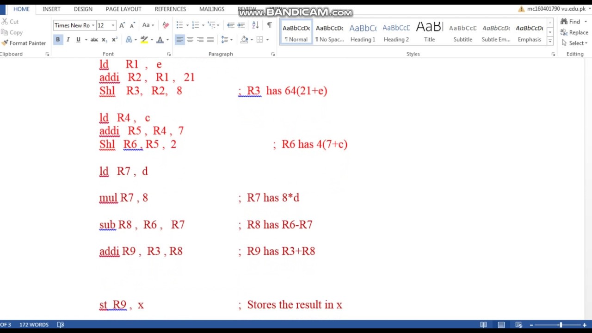The width and height of the screenshot is (592, 333).
Task: Switch to Web Layout view
Action: (x=518, y=325)
